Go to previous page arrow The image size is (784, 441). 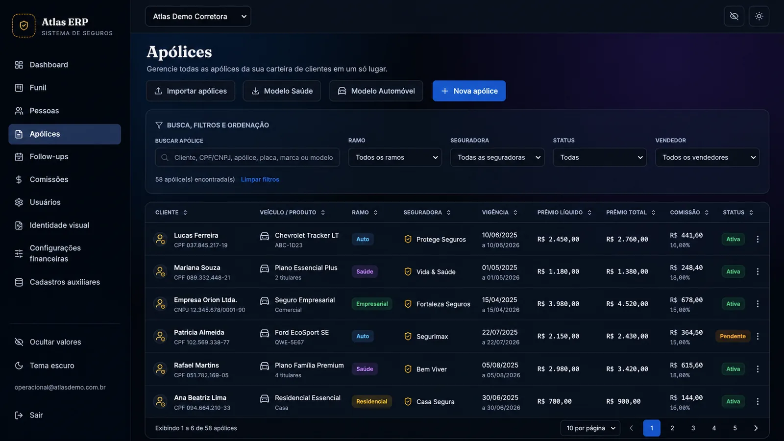coord(631,428)
